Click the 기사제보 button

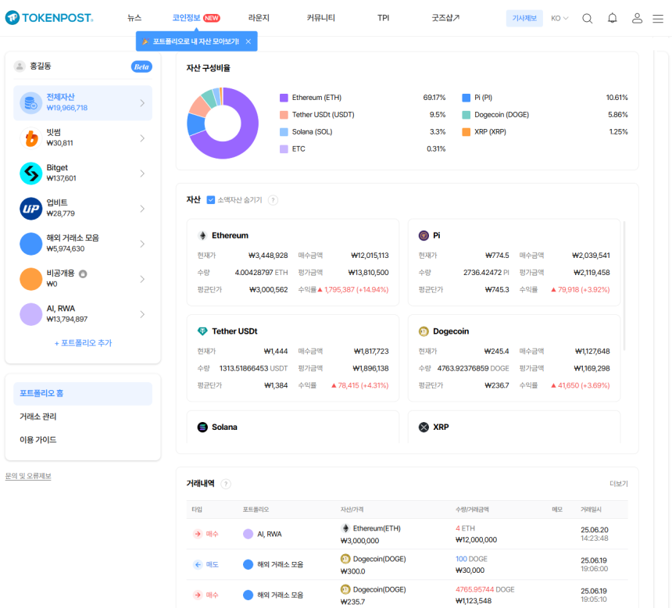point(524,18)
